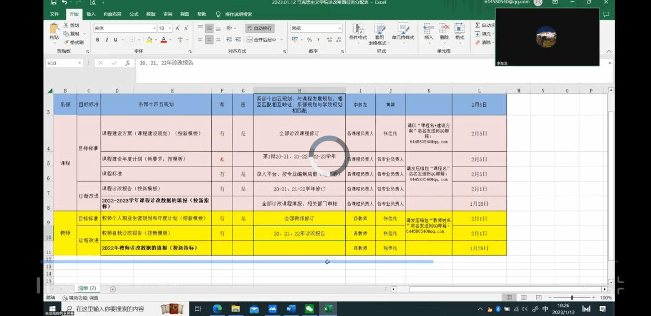Toggle Italic formatting
This screenshot has height=316, width=651.
coord(106,40)
